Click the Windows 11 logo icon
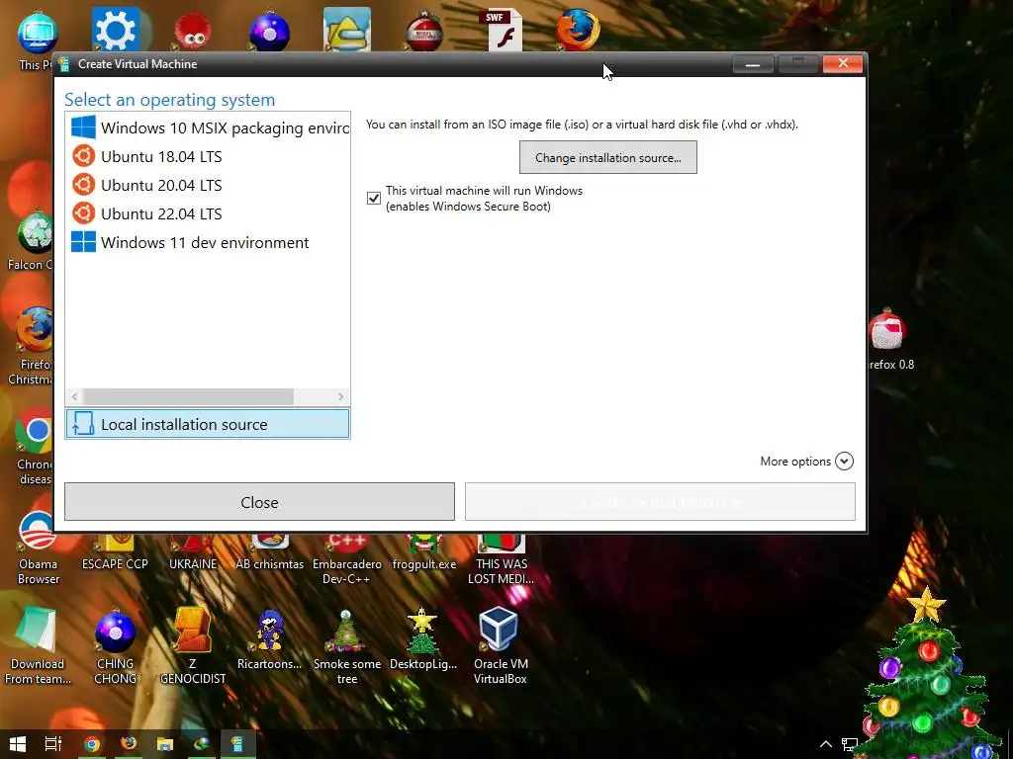 (83, 242)
